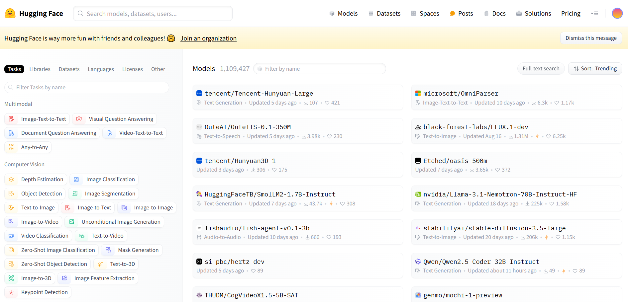The width and height of the screenshot is (628, 302).
Task: Open Spaces in the top navigation
Action: [425, 13]
